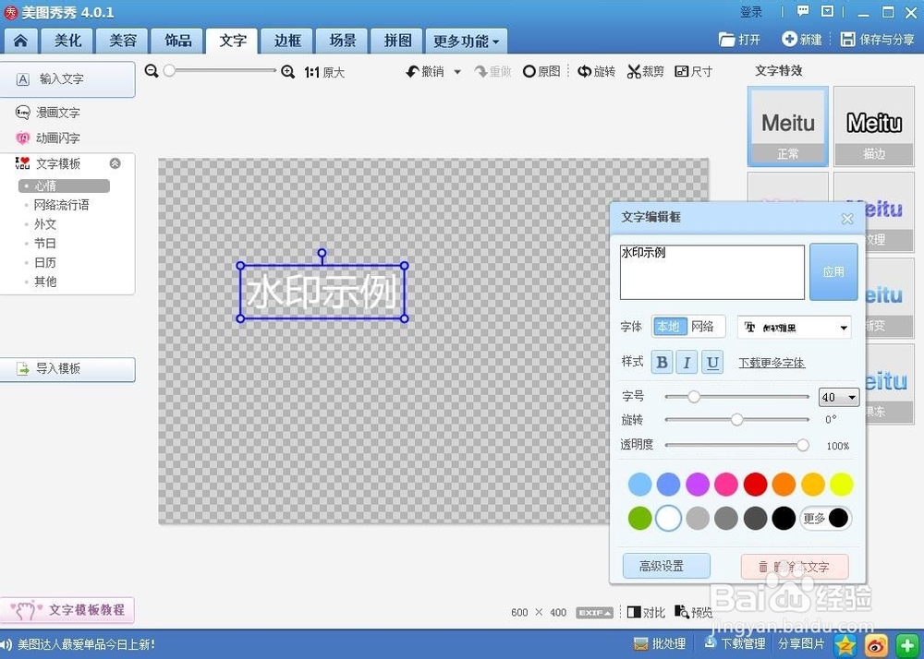The height and width of the screenshot is (659, 924).
Task: Restore the original with 原图
Action: [541, 72]
